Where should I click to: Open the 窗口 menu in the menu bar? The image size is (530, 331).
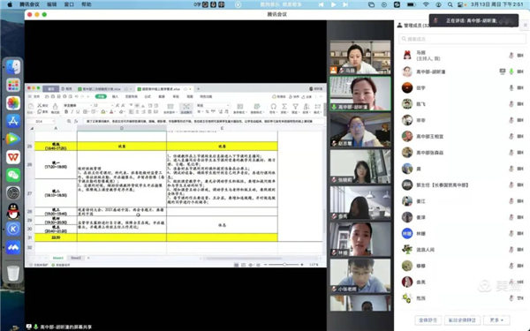[x=69, y=4]
